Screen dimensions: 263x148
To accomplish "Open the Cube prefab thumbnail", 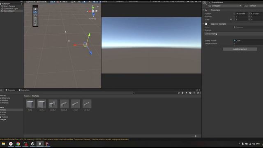I will 30,104.
